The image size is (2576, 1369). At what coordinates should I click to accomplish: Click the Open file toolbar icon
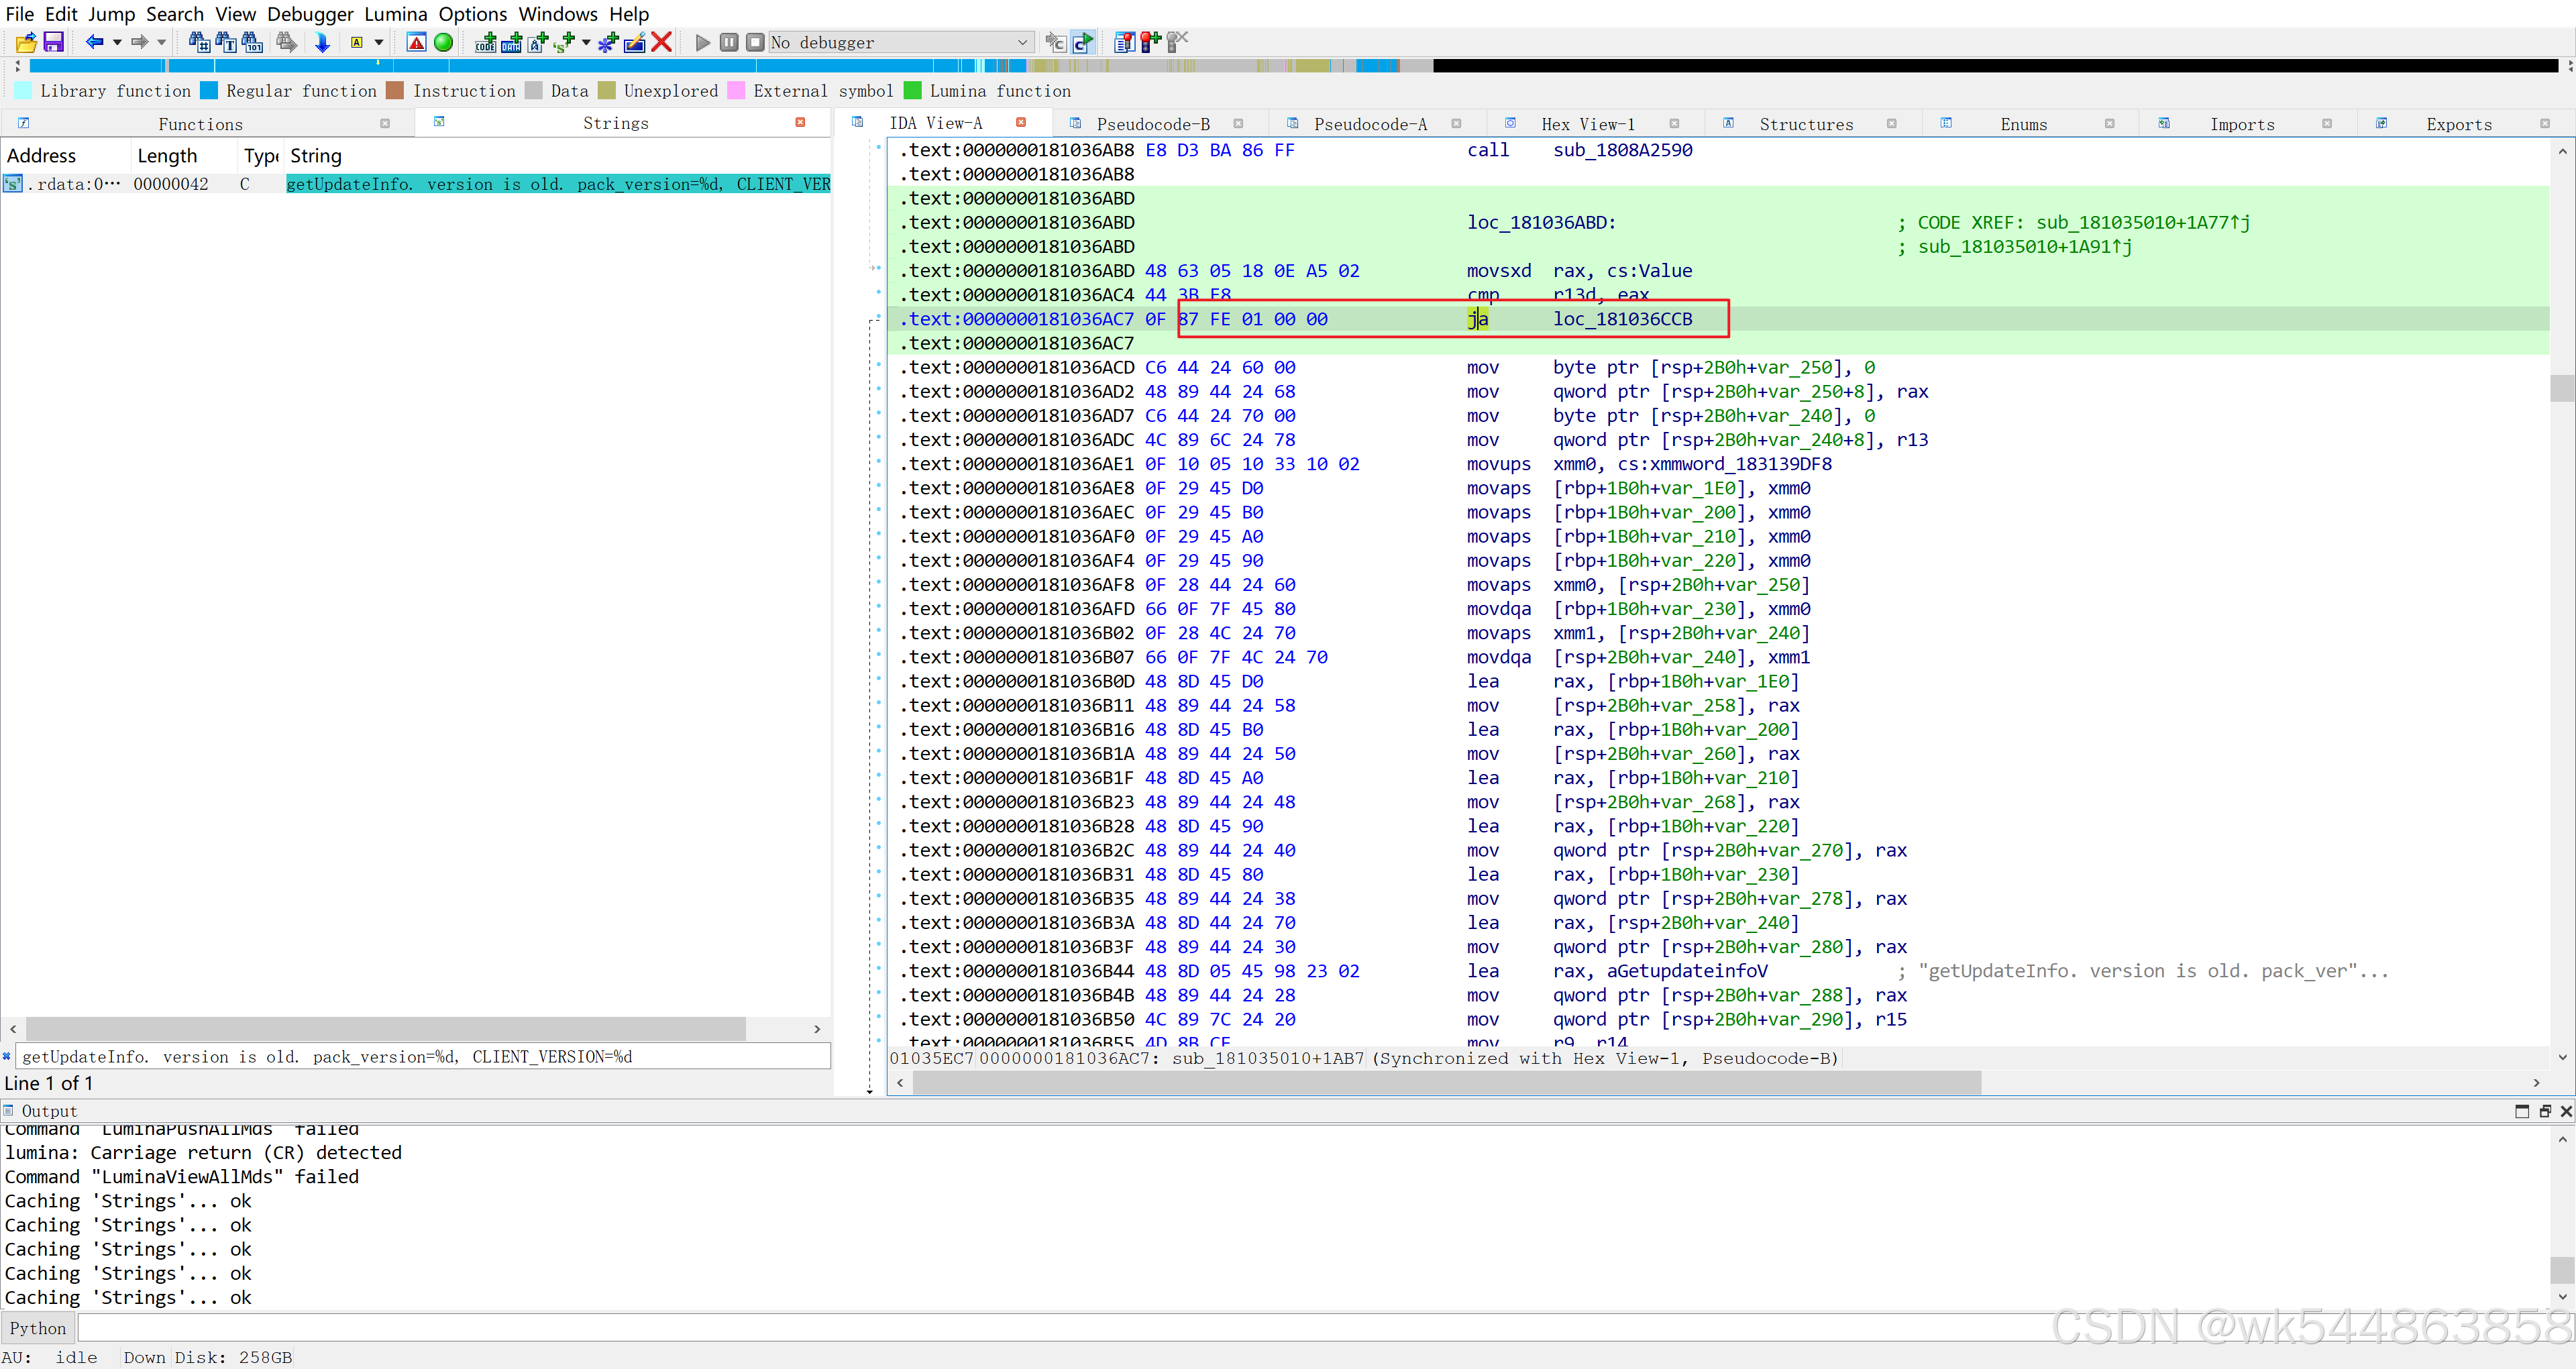pos(26,42)
